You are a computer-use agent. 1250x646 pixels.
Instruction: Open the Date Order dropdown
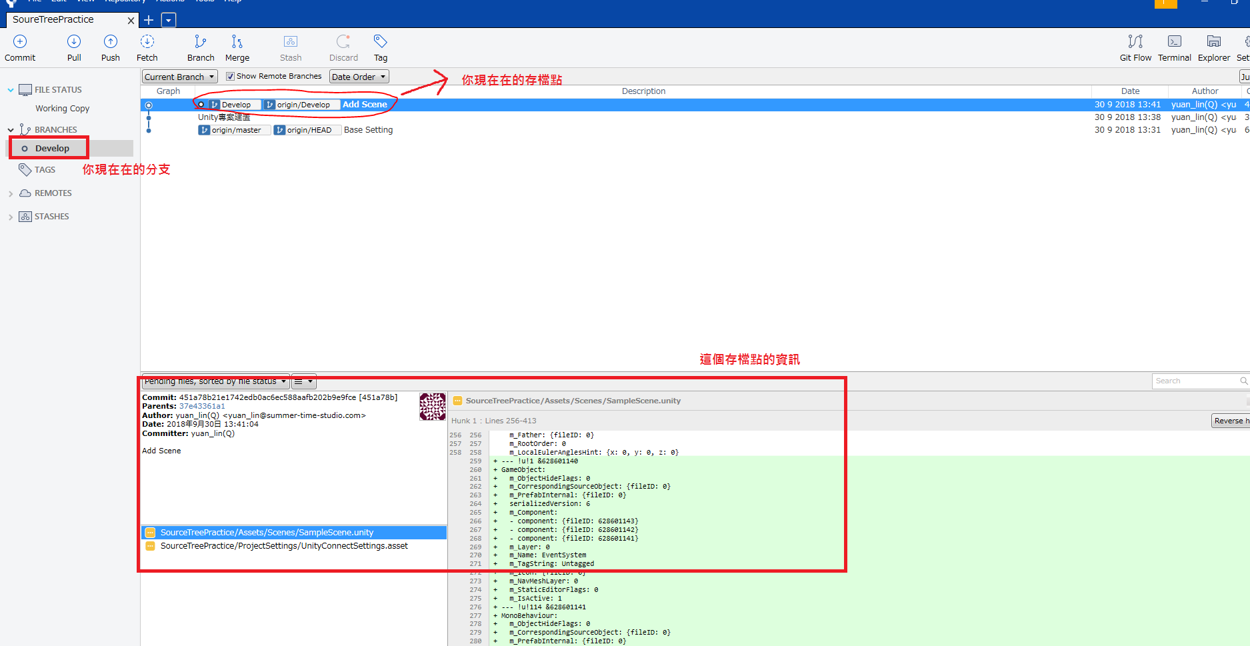point(359,77)
